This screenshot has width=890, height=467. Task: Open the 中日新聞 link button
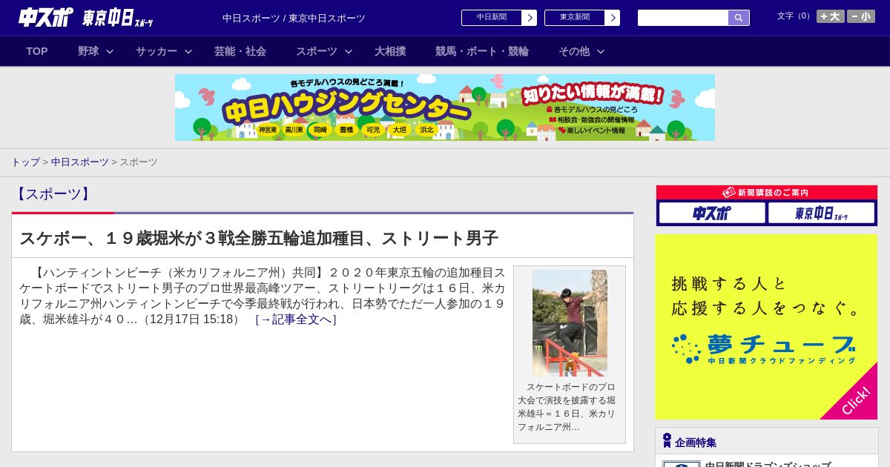(492, 18)
